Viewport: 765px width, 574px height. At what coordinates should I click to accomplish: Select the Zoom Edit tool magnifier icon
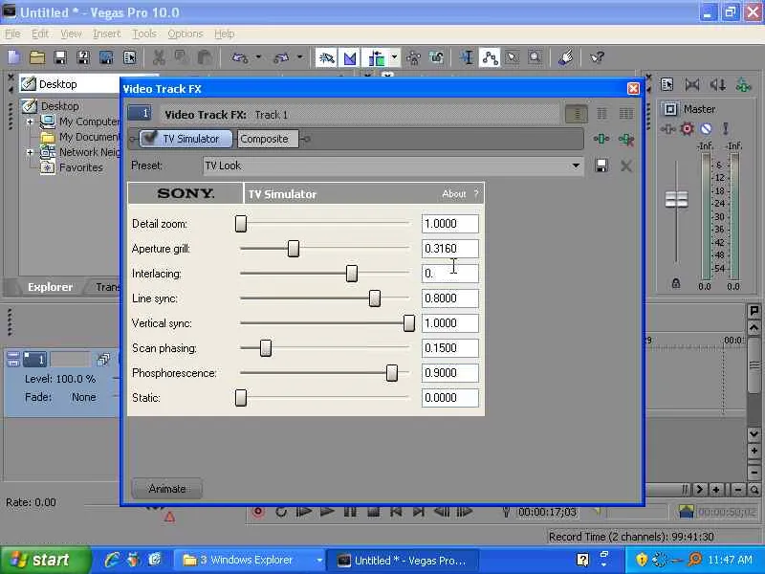[x=535, y=58]
